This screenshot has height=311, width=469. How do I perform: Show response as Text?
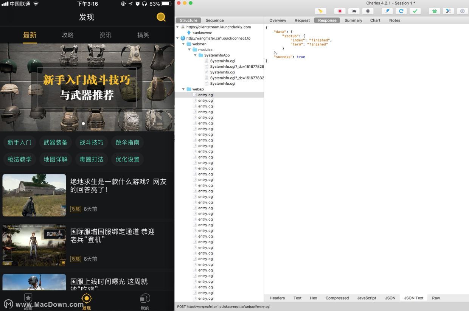[x=298, y=298]
